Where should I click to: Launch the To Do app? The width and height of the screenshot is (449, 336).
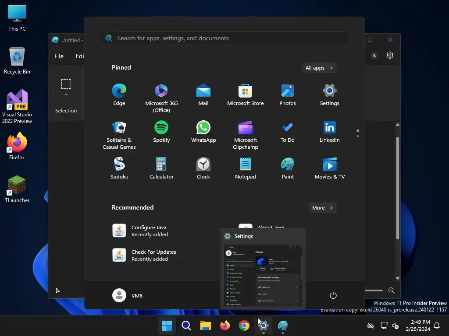coord(288,132)
